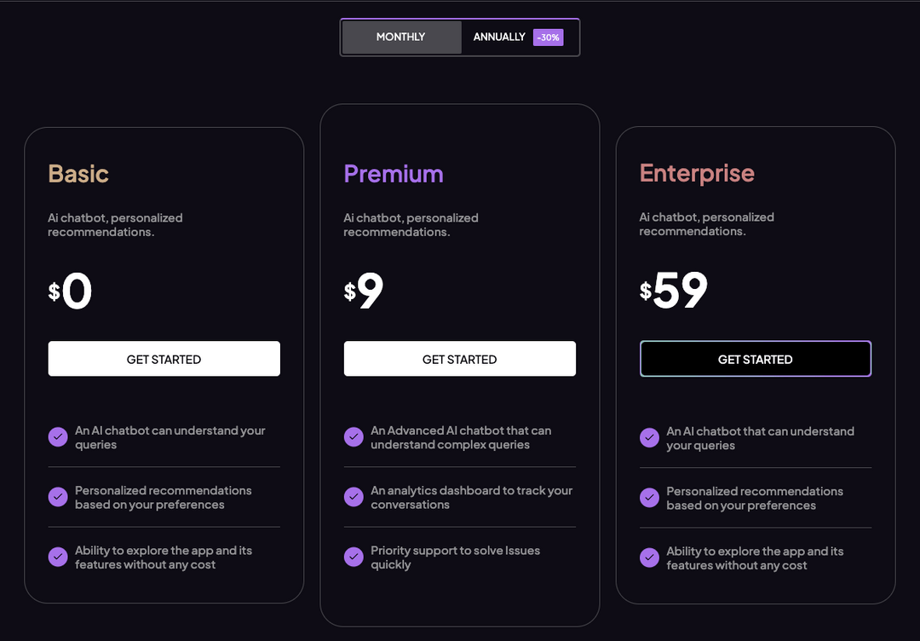Click the checkmark icon beside Basic's personalized recommendations
This screenshot has width=920, height=641.
point(58,496)
